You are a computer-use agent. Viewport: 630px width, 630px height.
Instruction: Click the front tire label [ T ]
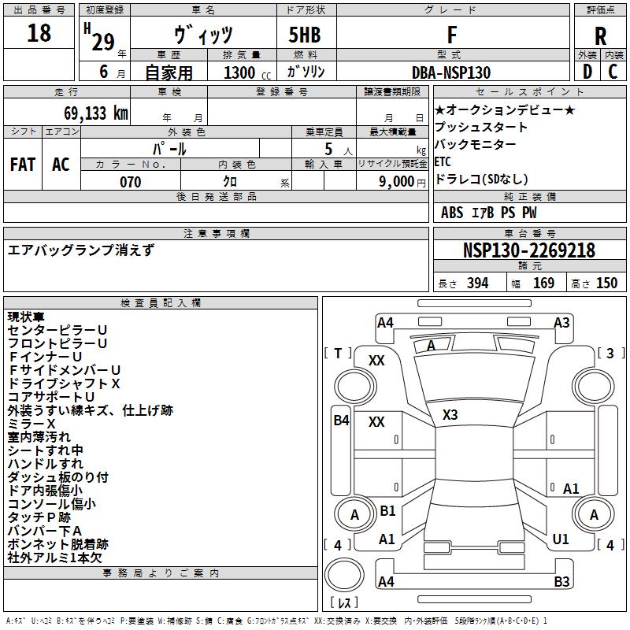338,353
